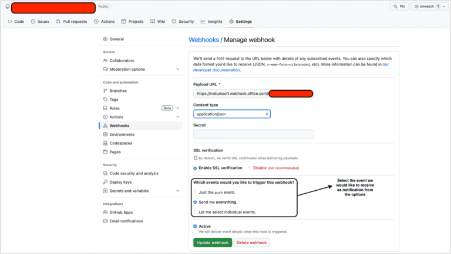Choose Just the push event
451x254 pixels.
195,193
